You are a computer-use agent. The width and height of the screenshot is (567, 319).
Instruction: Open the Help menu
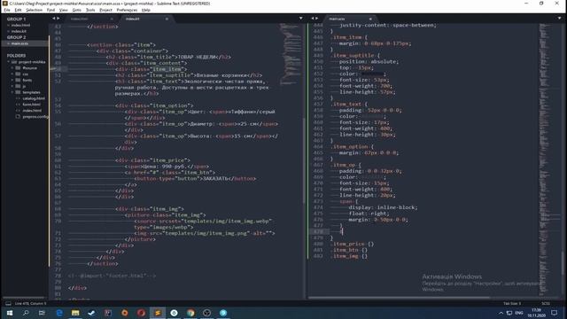point(145,10)
